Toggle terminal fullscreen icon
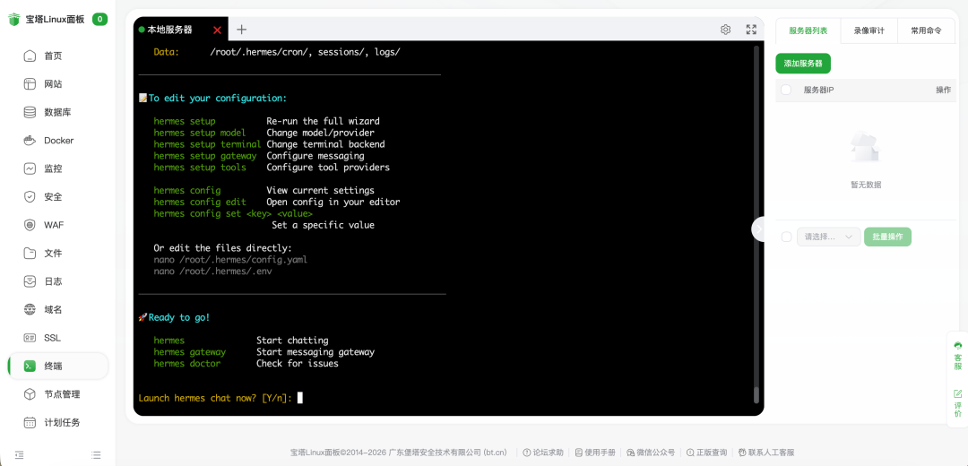The height and width of the screenshot is (466, 968). point(751,30)
